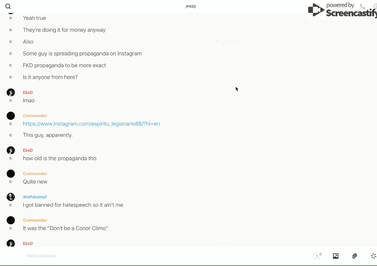Click EksD's avatar above the "lmao" message
This screenshot has height=266, width=377.
(x=11, y=92)
